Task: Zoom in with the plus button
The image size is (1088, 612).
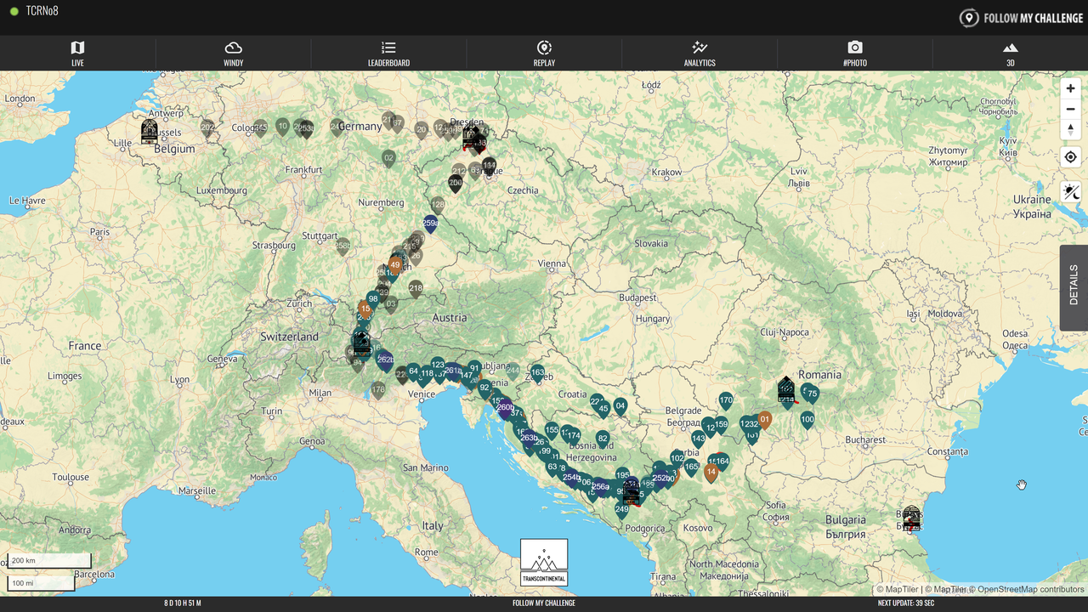Action: (1070, 88)
